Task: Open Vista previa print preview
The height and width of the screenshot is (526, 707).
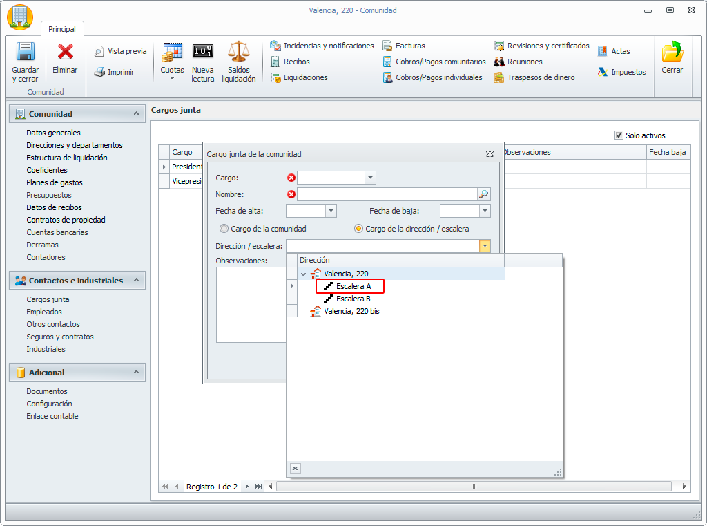Action: [x=120, y=51]
